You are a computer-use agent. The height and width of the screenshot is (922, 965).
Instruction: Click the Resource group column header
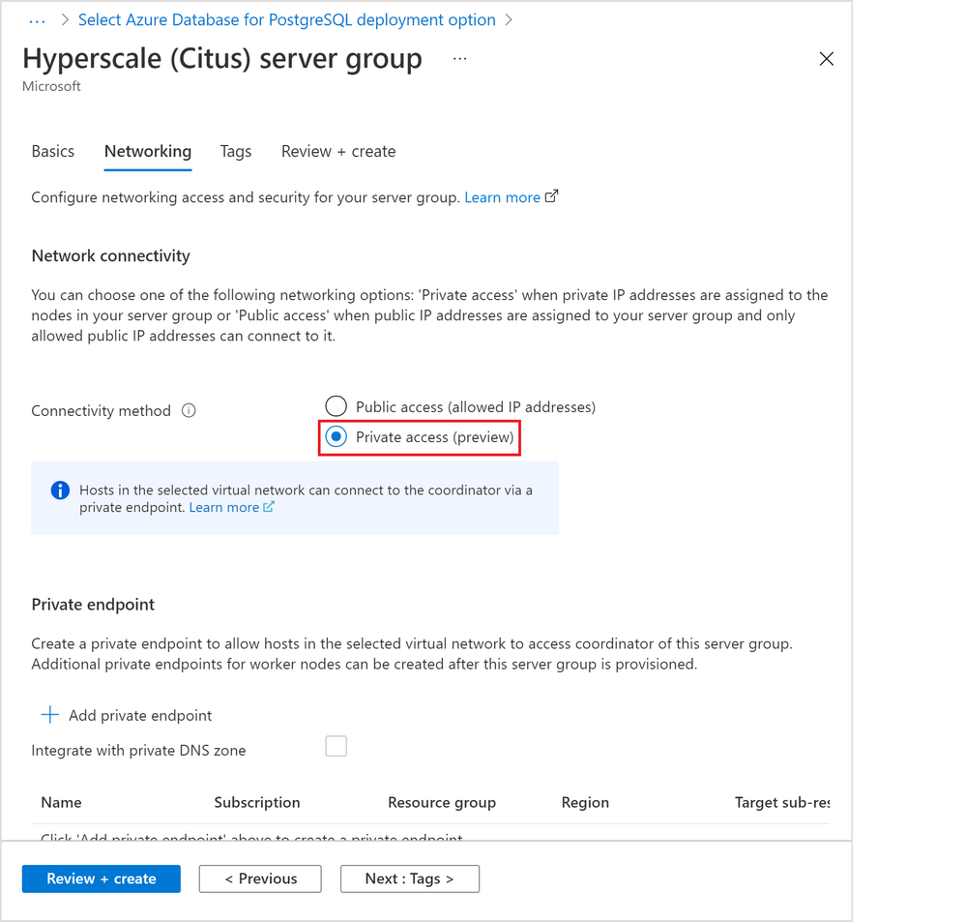(x=442, y=802)
